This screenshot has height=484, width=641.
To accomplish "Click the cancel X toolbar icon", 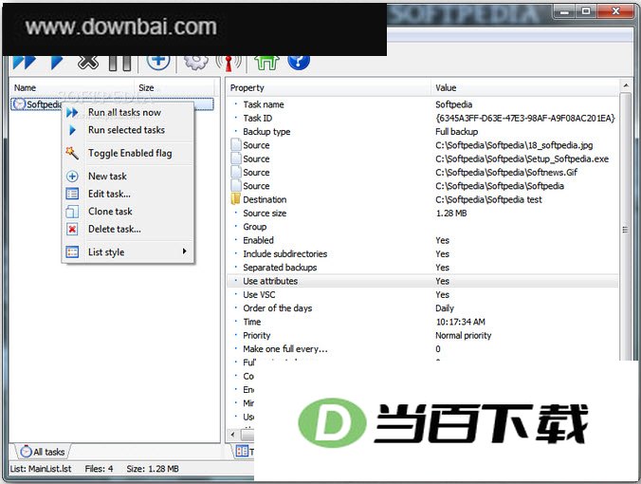I will coord(88,63).
